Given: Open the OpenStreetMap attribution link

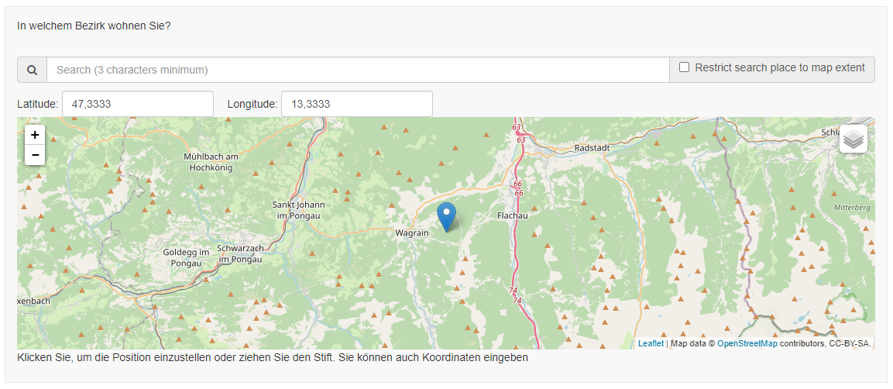Looking at the screenshot, I should click(x=747, y=343).
